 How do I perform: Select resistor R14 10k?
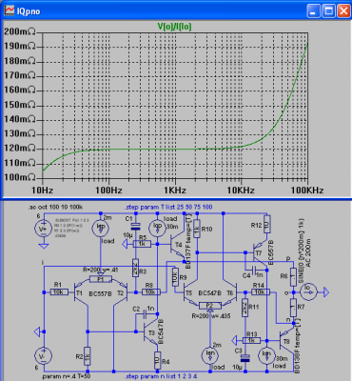(x=261, y=291)
